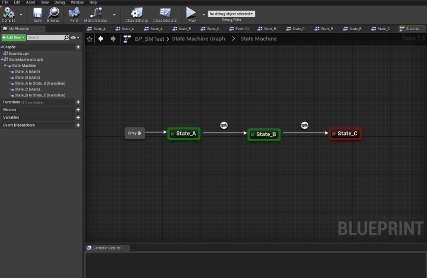The image size is (427, 278).
Task: Navigate forward in graph history
Action: coord(113,39)
